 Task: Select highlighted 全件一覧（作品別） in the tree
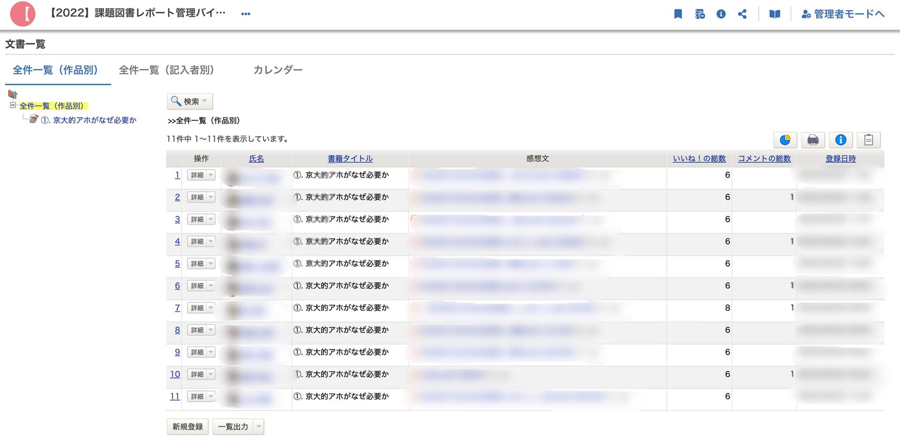52,106
